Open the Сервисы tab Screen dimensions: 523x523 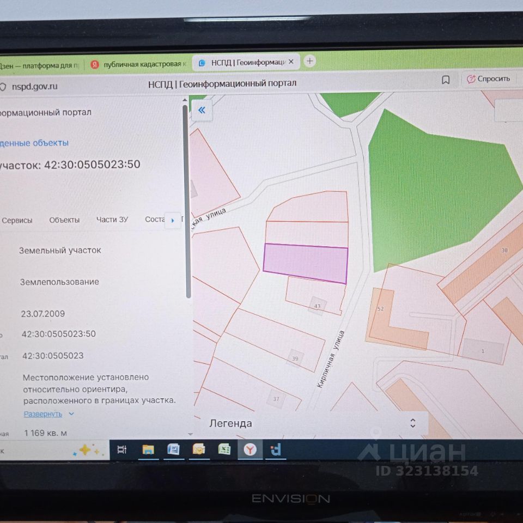pos(17,221)
